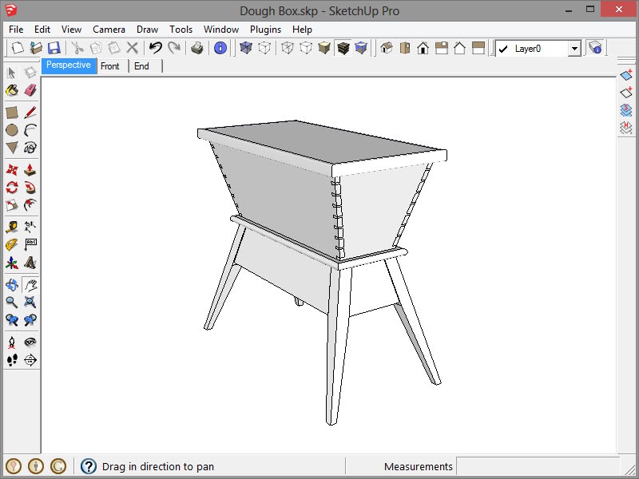Pick the Eraser tool
The image size is (639, 479).
click(x=30, y=90)
